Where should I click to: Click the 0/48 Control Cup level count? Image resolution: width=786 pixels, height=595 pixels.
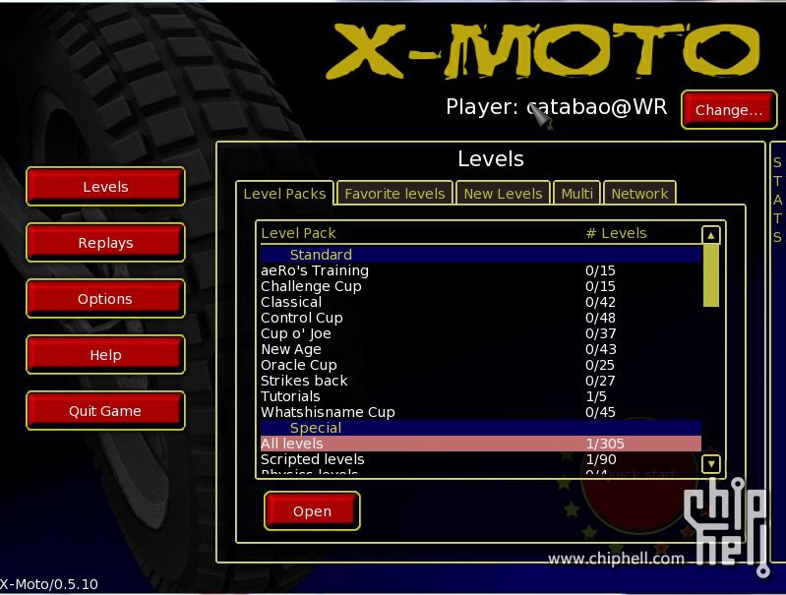pyautogui.click(x=600, y=318)
